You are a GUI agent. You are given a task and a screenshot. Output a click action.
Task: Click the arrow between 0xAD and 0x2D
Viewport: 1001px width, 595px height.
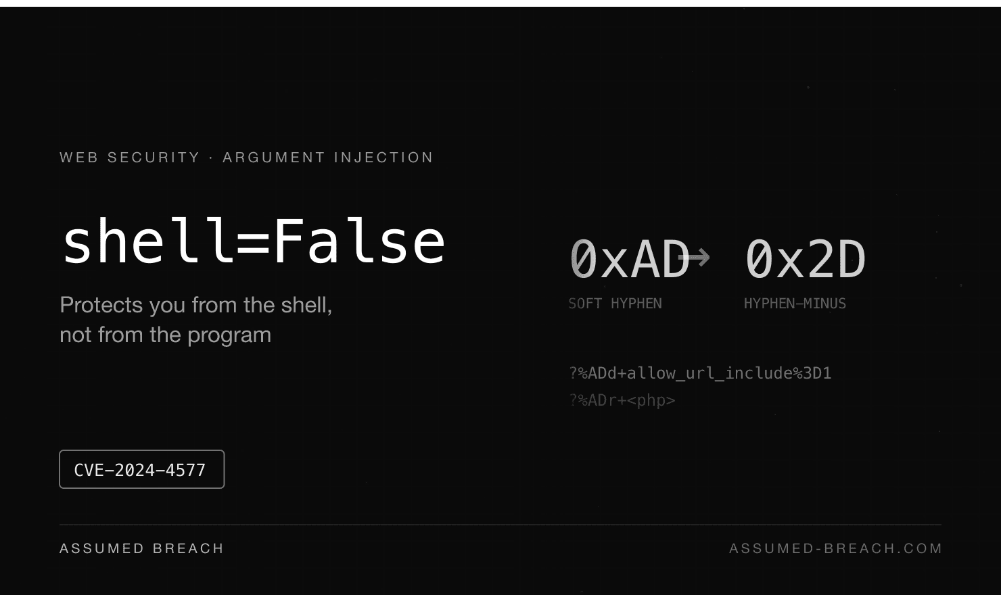coord(694,257)
